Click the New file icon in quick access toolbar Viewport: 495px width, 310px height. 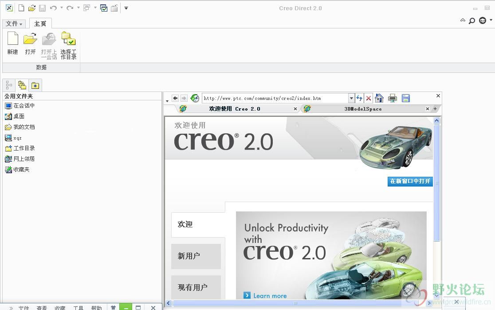pyautogui.click(x=21, y=8)
